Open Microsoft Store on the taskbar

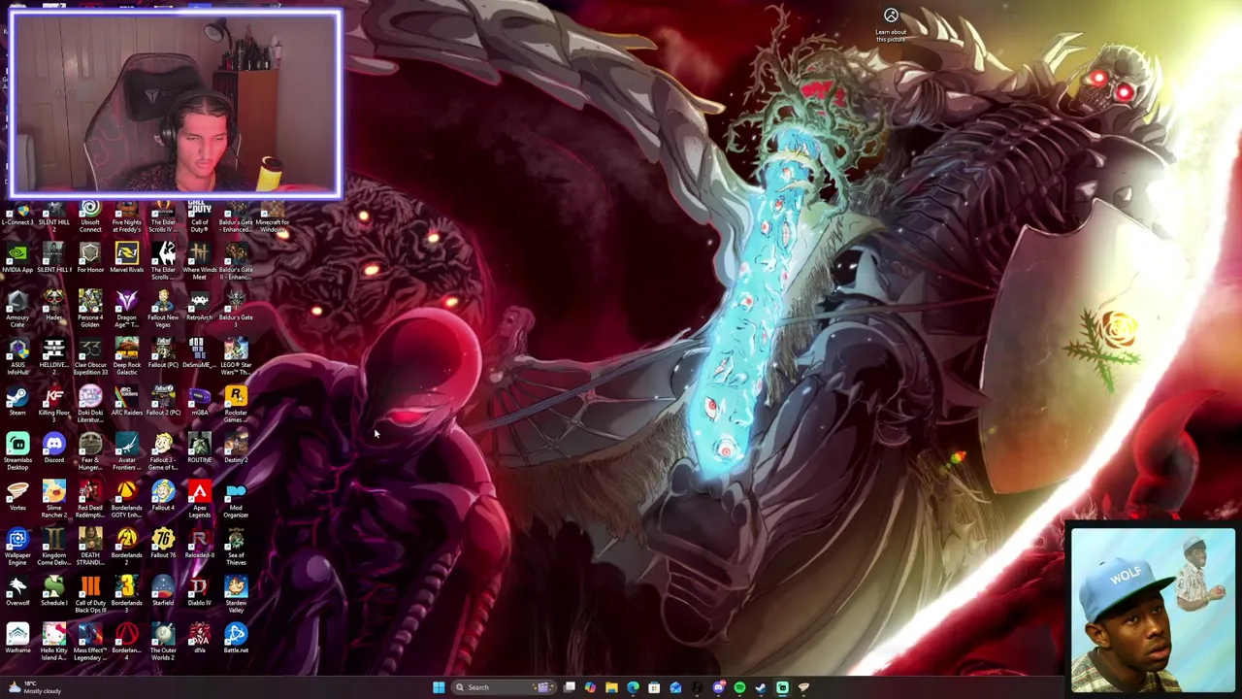[654, 687]
